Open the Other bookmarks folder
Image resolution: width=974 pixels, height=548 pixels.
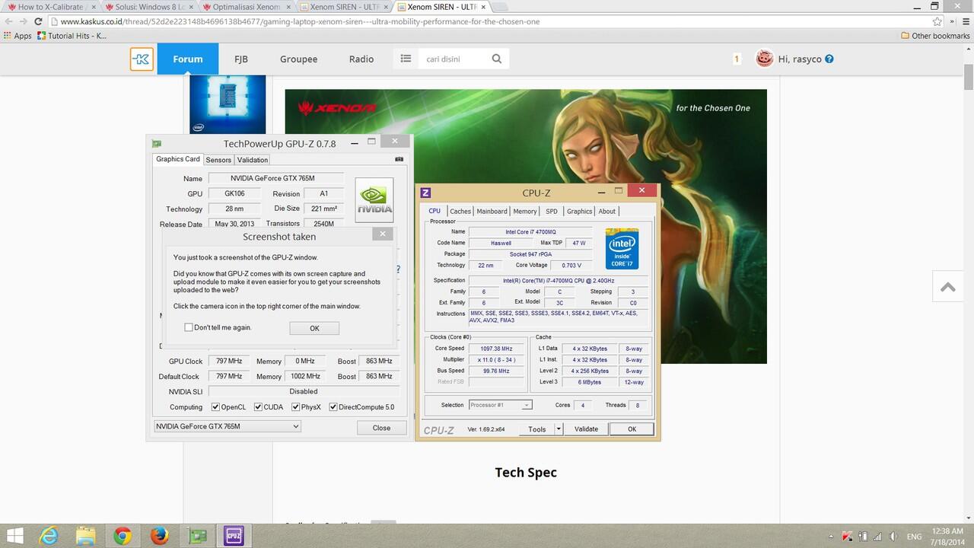(x=935, y=36)
